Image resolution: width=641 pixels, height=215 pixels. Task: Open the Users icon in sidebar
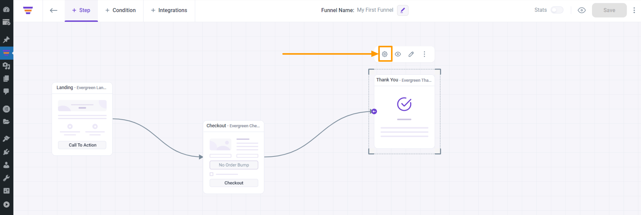(6, 165)
